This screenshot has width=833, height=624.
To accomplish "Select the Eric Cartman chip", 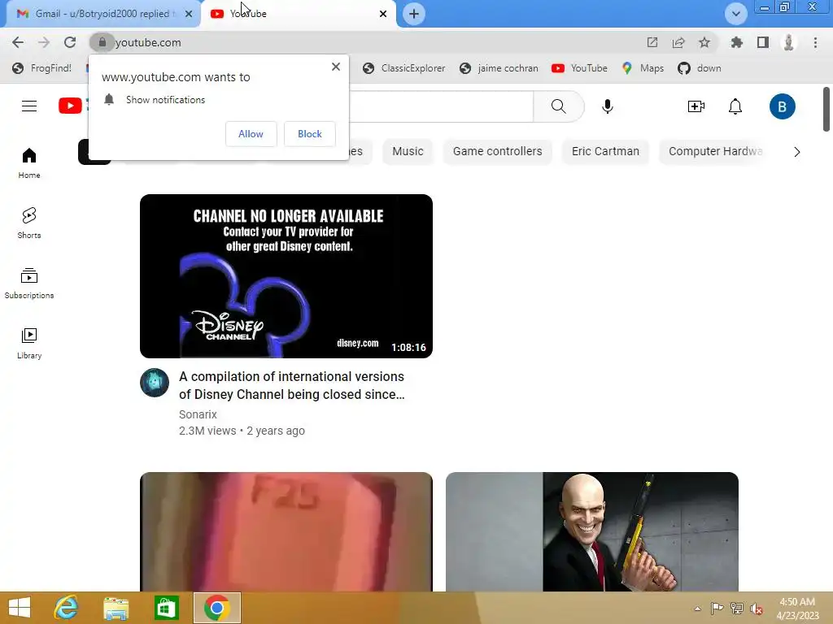I will [x=605, y=151].
